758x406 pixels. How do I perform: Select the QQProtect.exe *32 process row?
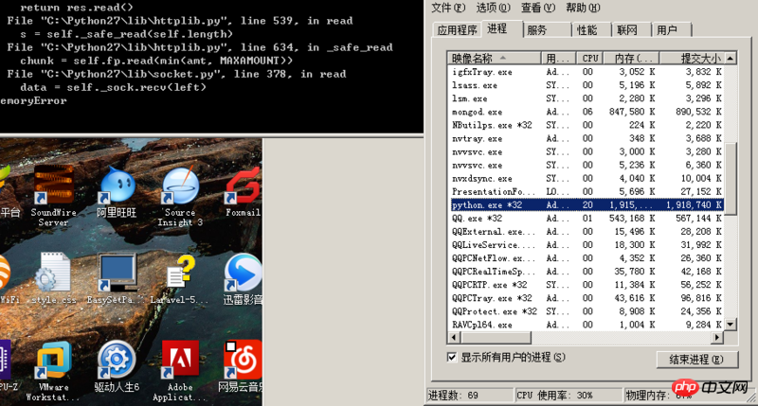[x=587, y=311]
